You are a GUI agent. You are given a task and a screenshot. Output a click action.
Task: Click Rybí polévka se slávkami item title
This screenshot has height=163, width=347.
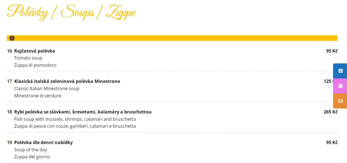83,112
